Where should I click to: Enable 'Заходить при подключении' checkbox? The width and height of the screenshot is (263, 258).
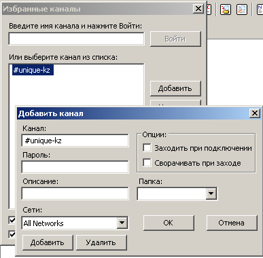click(x=147, y=148)
